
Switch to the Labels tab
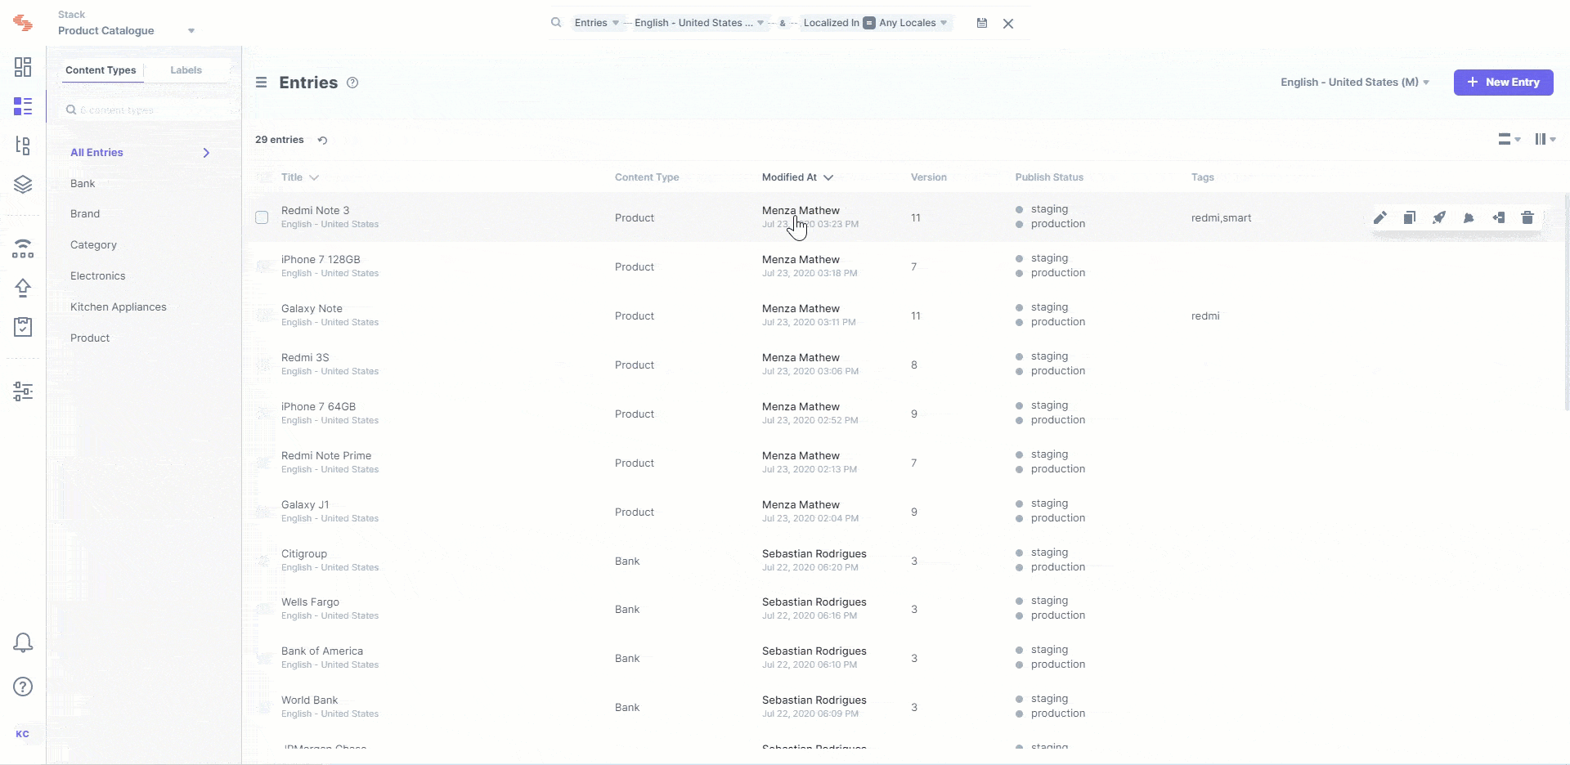(186, 70)
